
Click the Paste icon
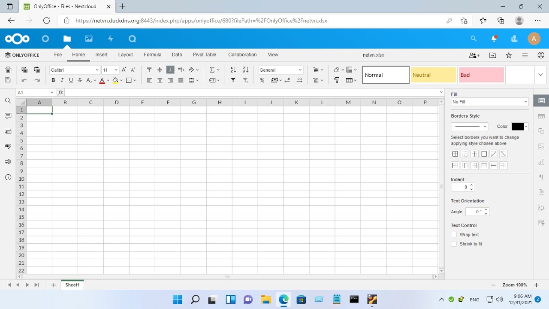point(37,70)
